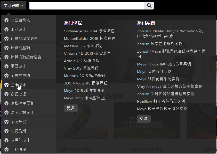Click the cube icon beside 多媒体设计
The width and height of the screenshot is (217, 154).
pos(6,140)
